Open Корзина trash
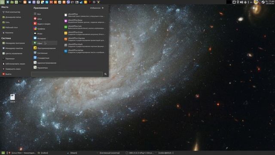This screenshot has height=155, width=275. 8,33
